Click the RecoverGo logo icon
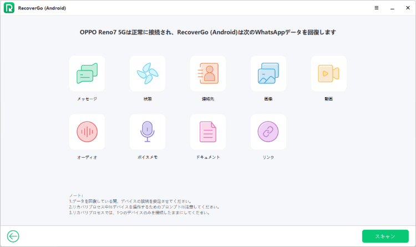The height and width of the screenshot is (247, 416). pos(9,8)
